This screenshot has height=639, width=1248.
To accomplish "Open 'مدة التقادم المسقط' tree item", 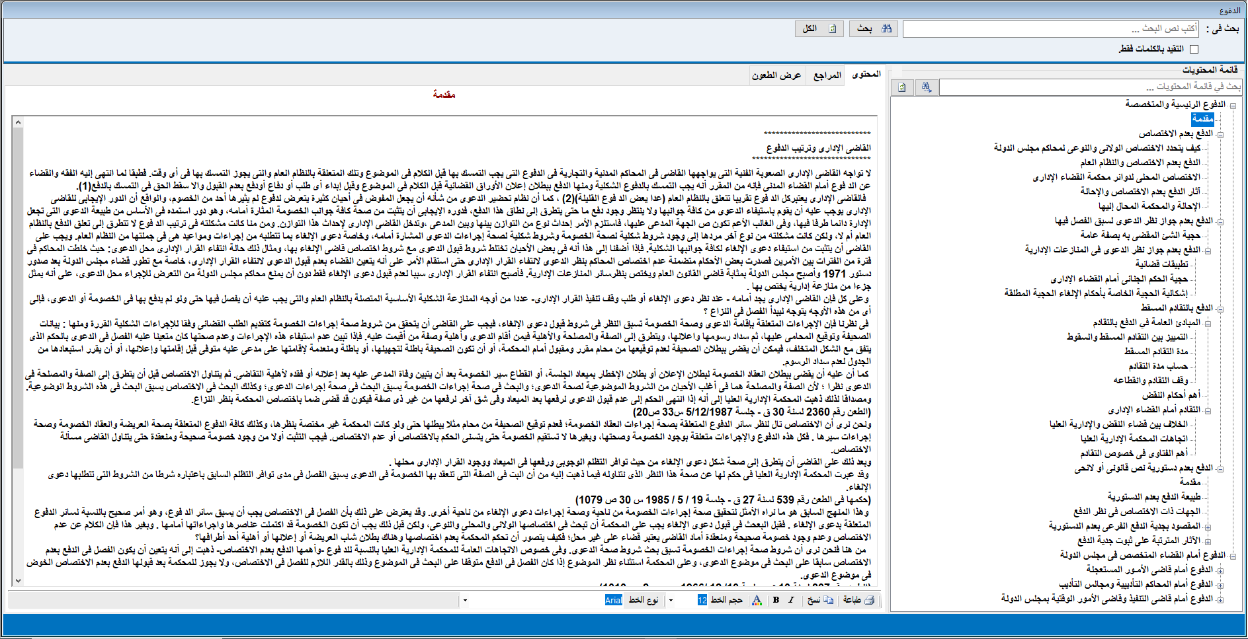I will click(x=1156, y=352).
